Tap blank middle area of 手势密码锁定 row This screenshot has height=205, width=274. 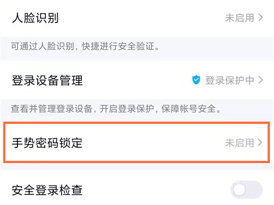tap(151, 143)
